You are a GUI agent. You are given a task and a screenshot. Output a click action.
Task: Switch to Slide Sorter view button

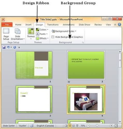(70, 126)
